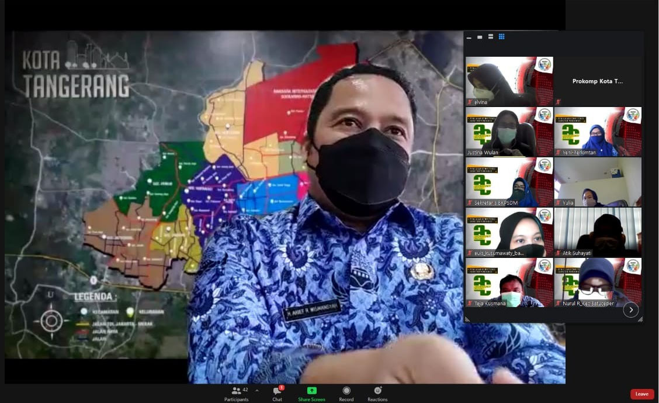Click the muted mic icon beside elvina
The width and height of the screenshot is (659, 403).
coord(470,102)
